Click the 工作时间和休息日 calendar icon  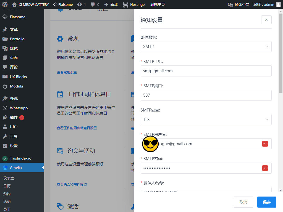[x=60, y=94]
